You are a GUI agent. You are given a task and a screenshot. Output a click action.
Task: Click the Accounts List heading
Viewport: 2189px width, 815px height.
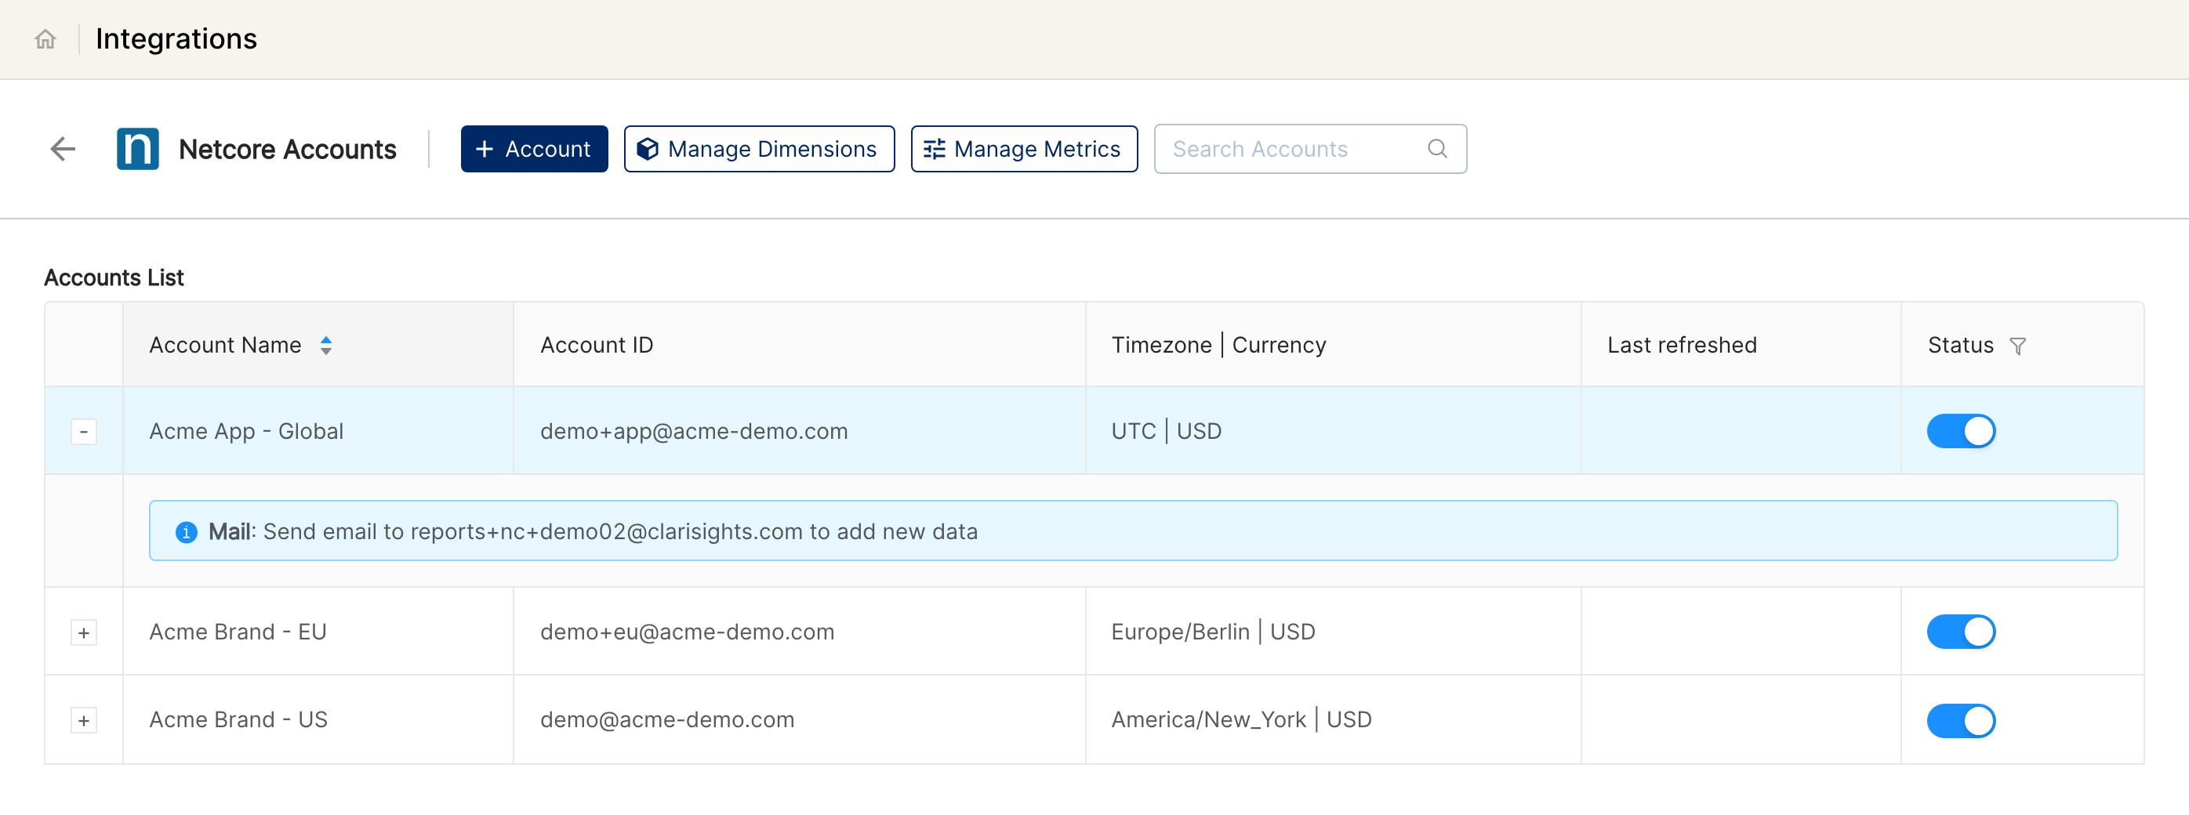coord(114,278)
